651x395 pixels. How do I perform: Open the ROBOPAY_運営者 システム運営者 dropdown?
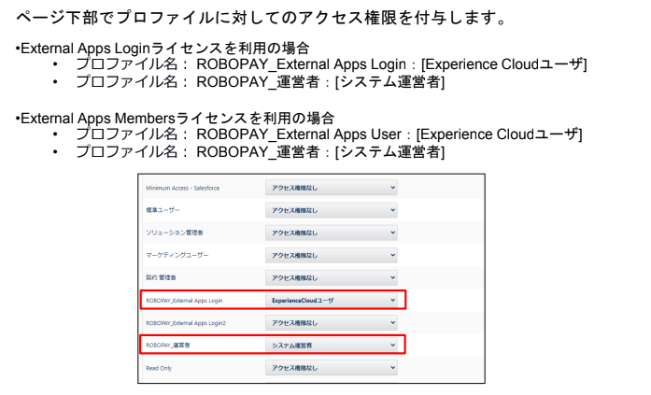tap(331, 345)
